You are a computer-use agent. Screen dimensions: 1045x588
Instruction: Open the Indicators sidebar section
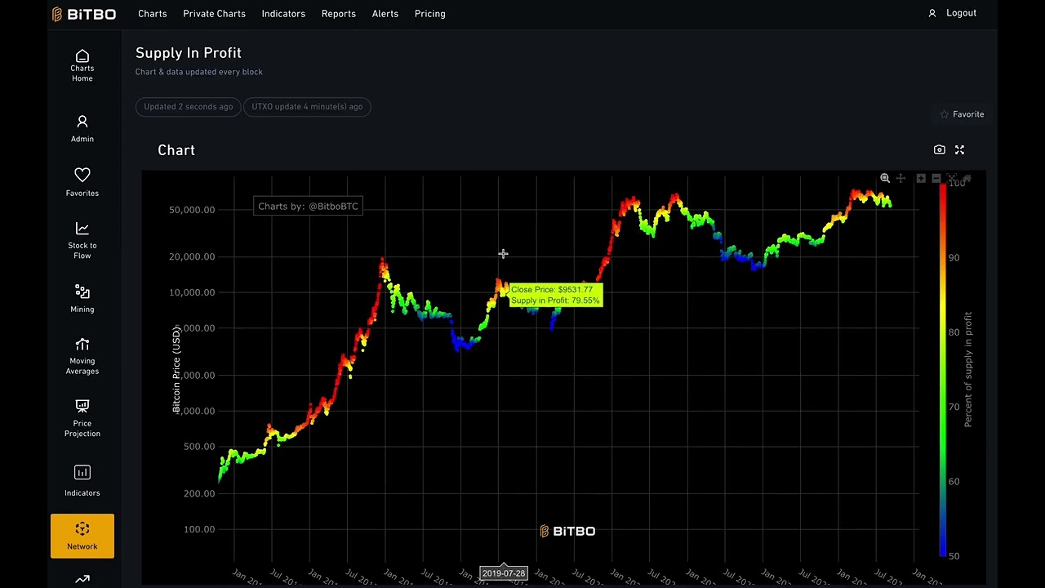82,481
